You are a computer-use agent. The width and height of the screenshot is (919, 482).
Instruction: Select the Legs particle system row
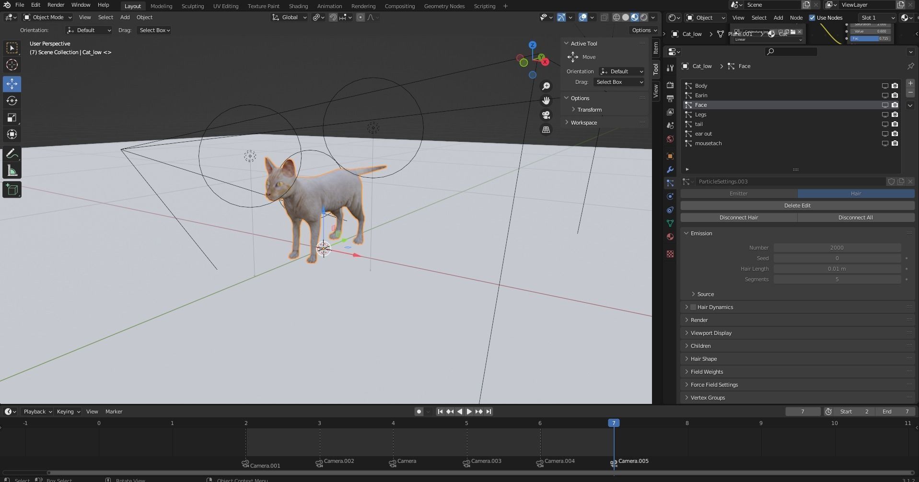(x=791, y=115)
